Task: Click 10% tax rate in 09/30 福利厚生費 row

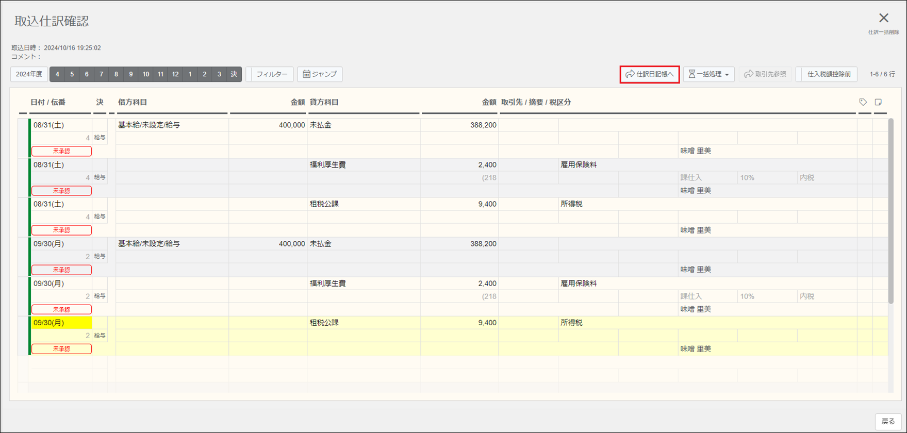Action: [x=747, y=296]
